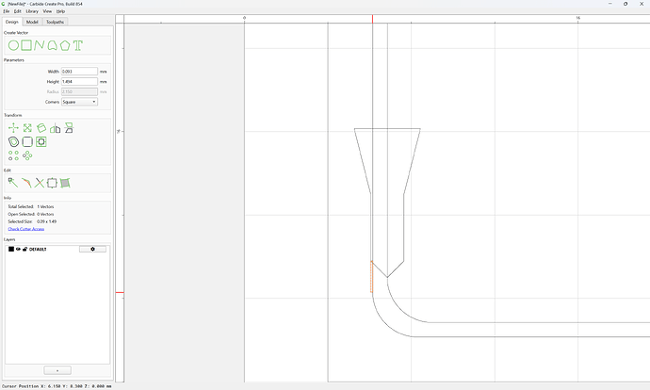The width and height of the screenshot is (650, 390).
Task: Open the Linear Array tool
Action: [x=13, y=155]
